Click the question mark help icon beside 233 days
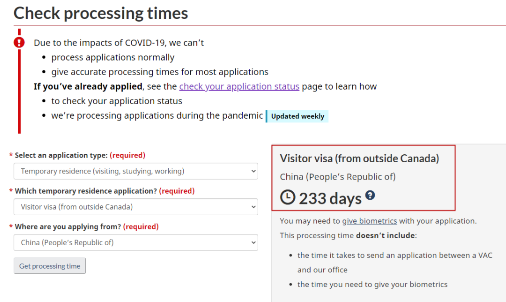The height and width of the screenshot is (302, 506). pyautogui.click(x=370, y=195)
